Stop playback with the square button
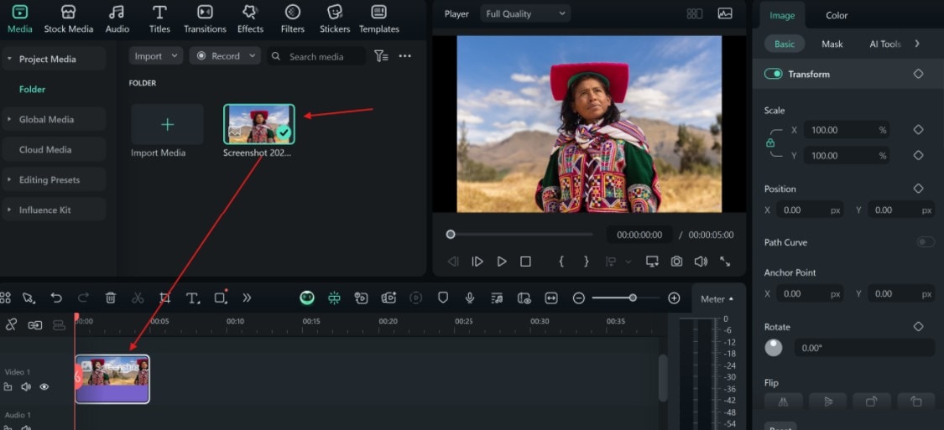The height and width of the screenshot is (430, 944). pyautogui.click(x=525, y=262)
